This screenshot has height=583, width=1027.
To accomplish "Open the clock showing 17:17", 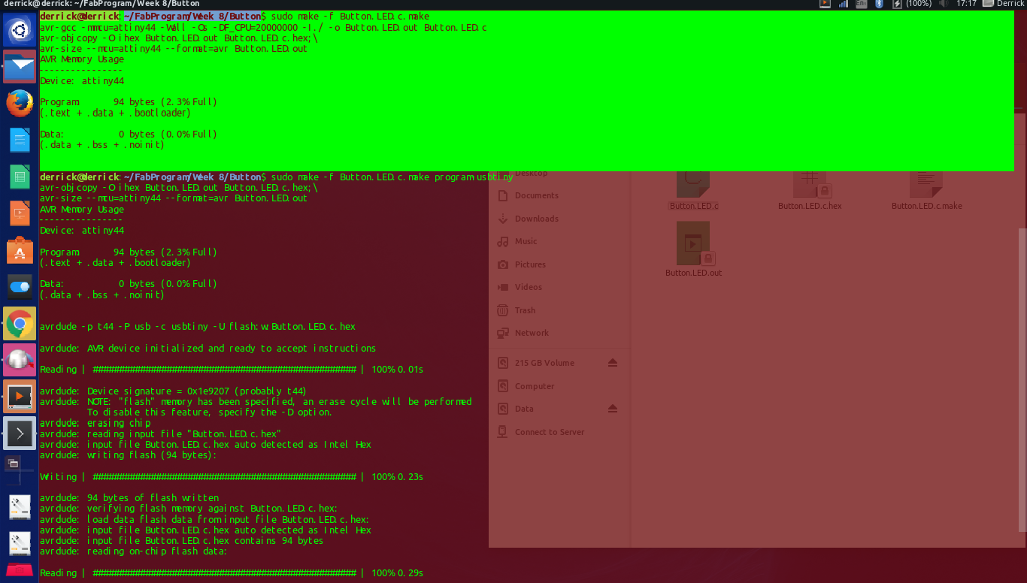I will [x=966, y=4].
